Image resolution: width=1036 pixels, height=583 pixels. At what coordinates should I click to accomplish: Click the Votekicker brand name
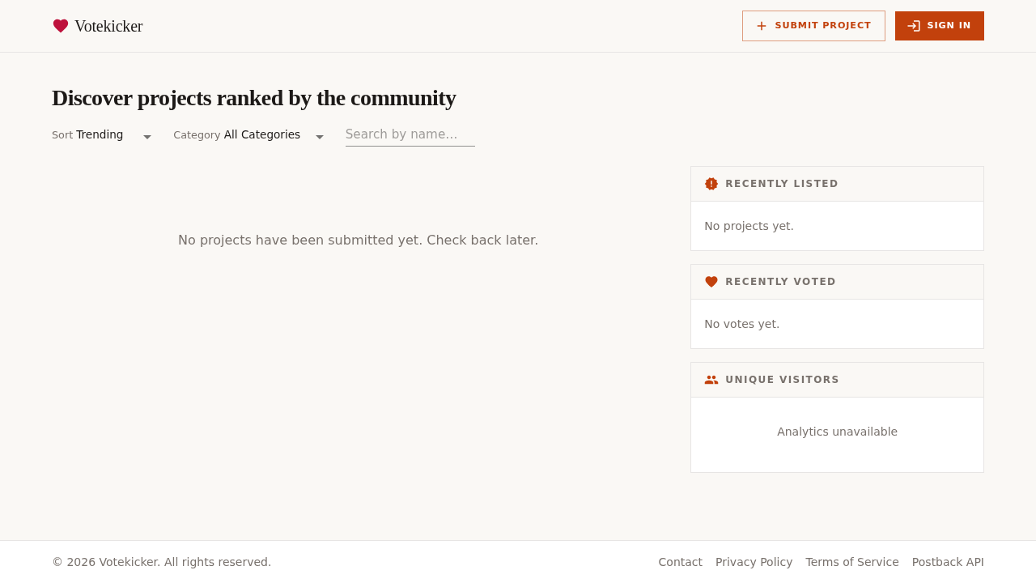pos(108,26)
